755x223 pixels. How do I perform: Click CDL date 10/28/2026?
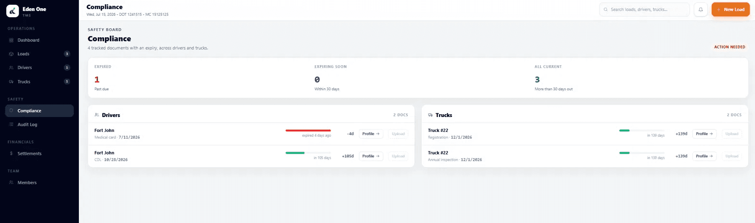pyautogui.click(x=116, y=159)
